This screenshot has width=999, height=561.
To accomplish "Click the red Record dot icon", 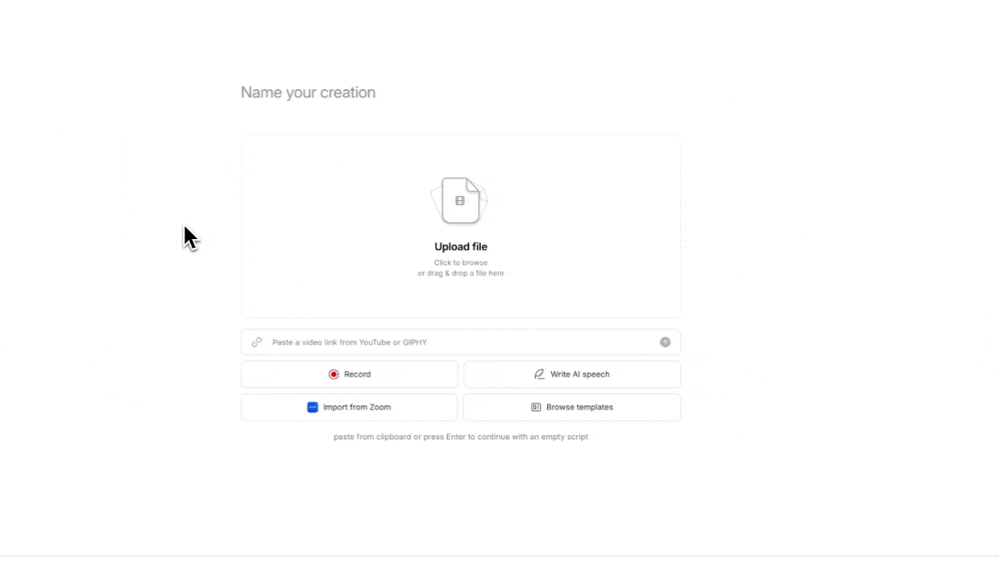I will pyautogui.click(x=334, y=374).
